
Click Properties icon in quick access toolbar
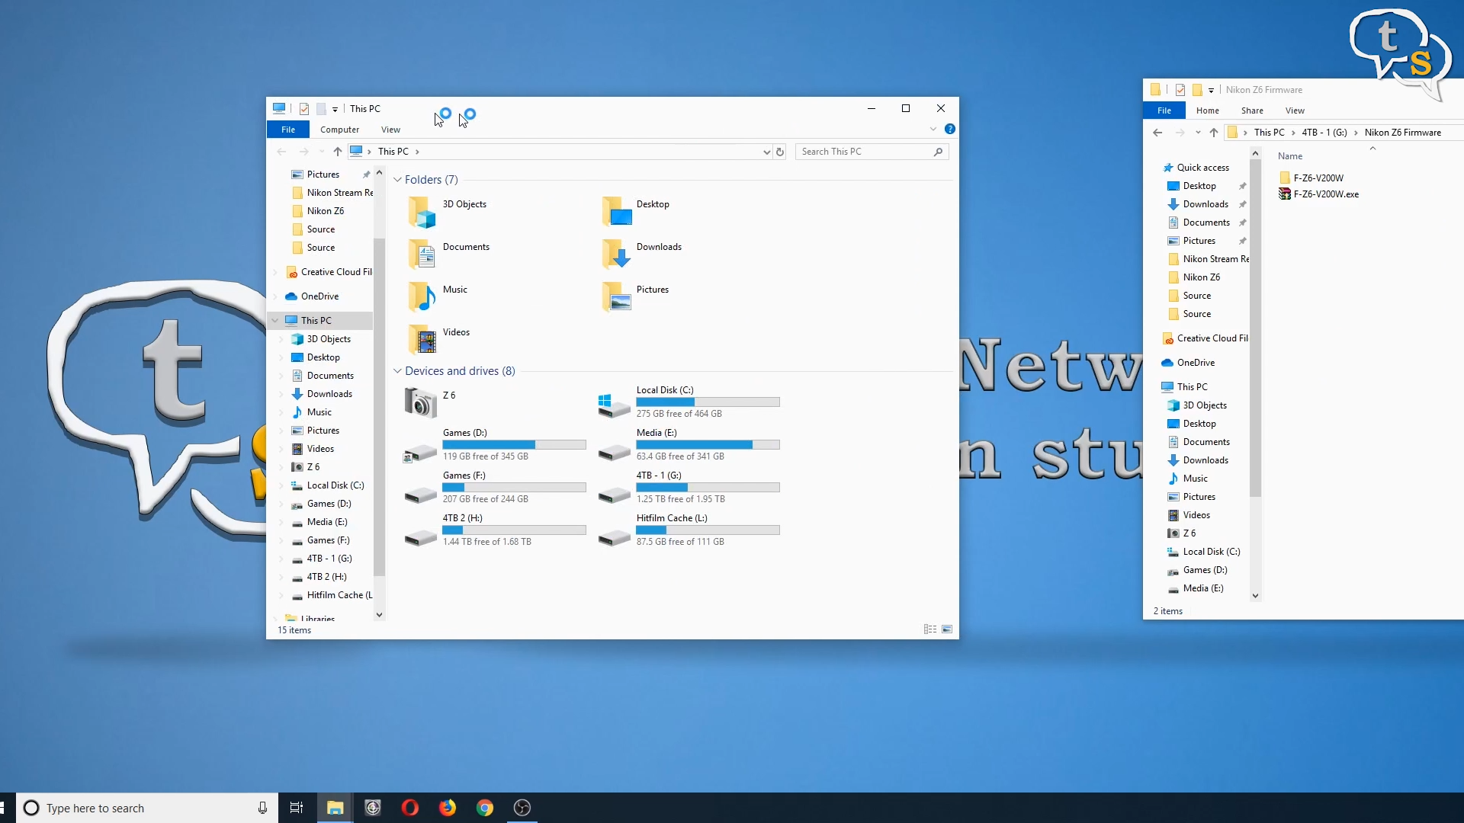click(x=304, y=109)
